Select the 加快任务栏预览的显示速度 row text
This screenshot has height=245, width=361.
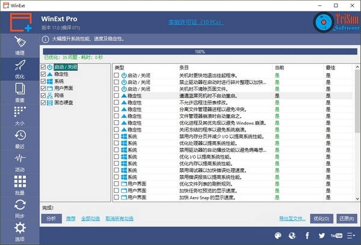208,190
